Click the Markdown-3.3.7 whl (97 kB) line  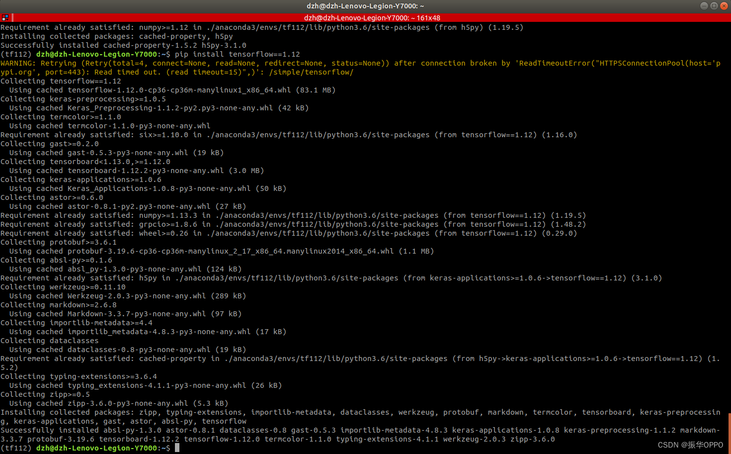(x=125, y=314)
